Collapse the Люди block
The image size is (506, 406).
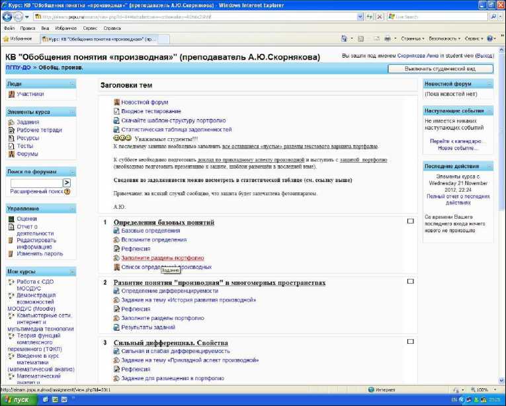(72, 84)
